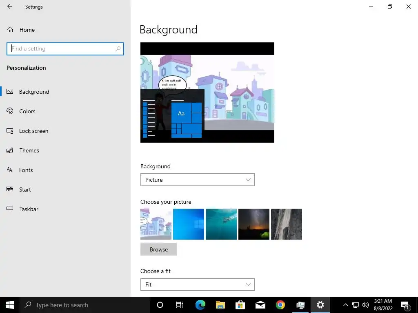Open Task View on taskbar
Viewport: 418px width, 313px height.
(x=180, y=305)
